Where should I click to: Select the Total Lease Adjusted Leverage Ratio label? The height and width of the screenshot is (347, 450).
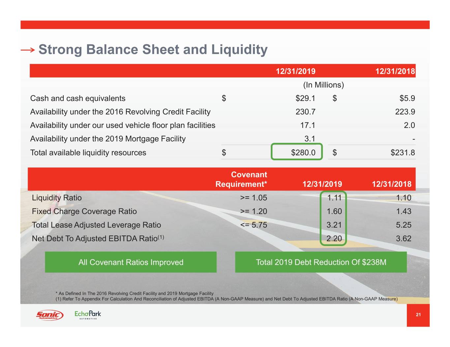96,225
